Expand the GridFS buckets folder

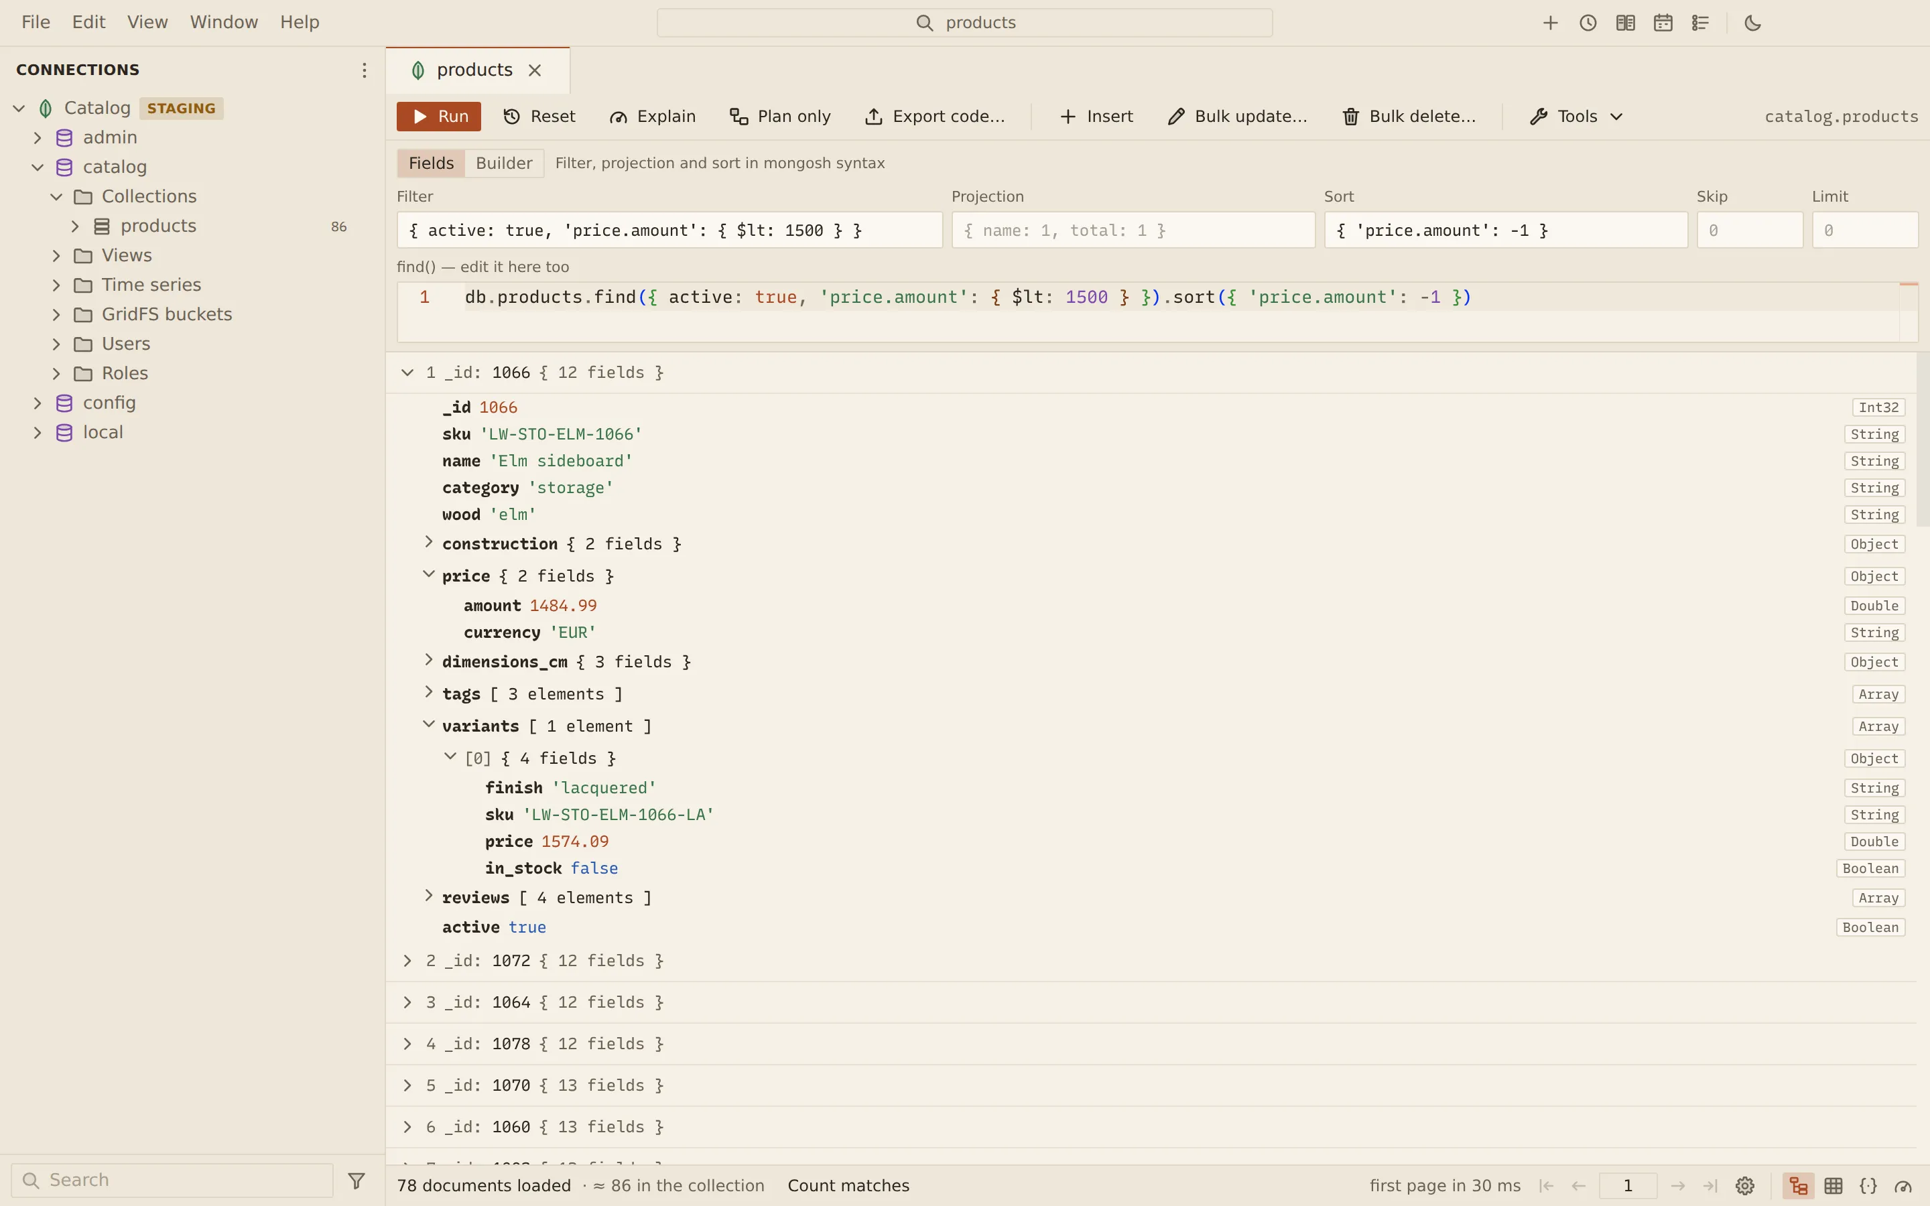tap(56, 315)
